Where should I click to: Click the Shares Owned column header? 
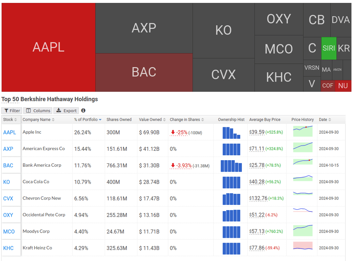click(x=119, y=120)
